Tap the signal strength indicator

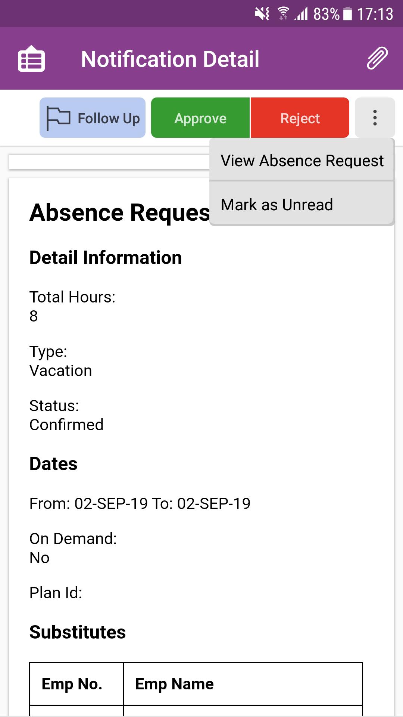301,14
